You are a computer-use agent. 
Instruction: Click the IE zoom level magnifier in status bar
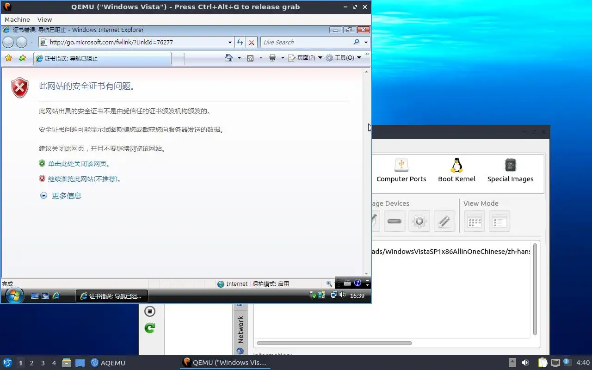click(329, 284)
